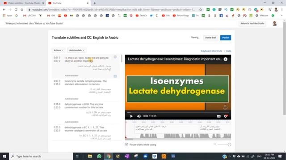Image resolution: width=286 pixels, height=160 pixels.
Task: Adjust the timeline zoom slider
Action: tap(229, 144)
